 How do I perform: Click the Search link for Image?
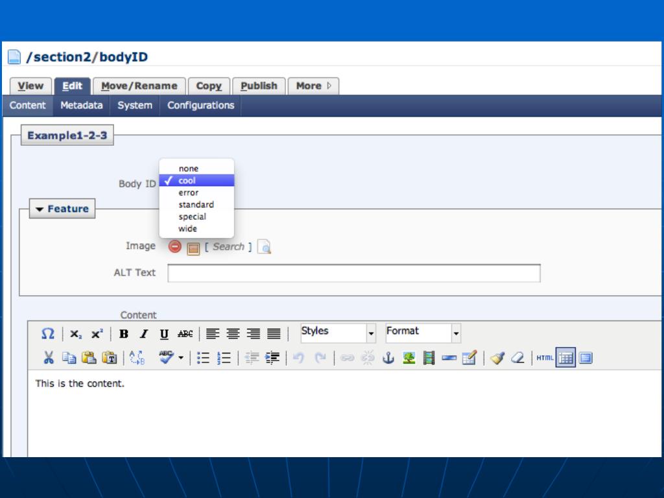[228, 246]
